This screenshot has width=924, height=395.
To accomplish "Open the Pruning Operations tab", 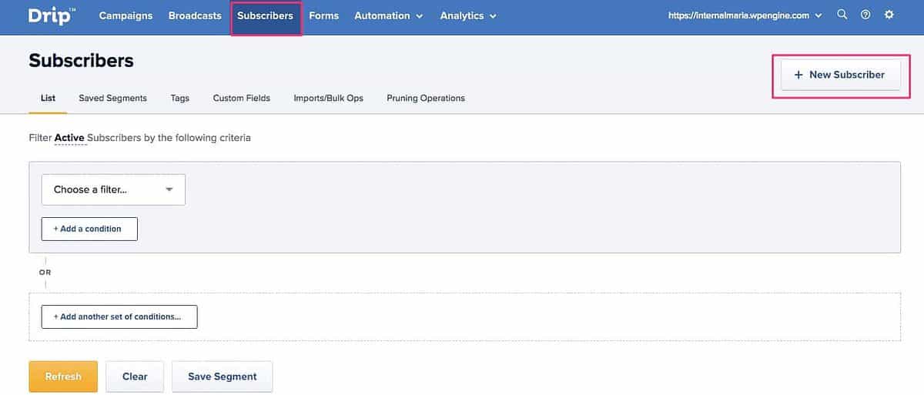I will click(426, 98).
